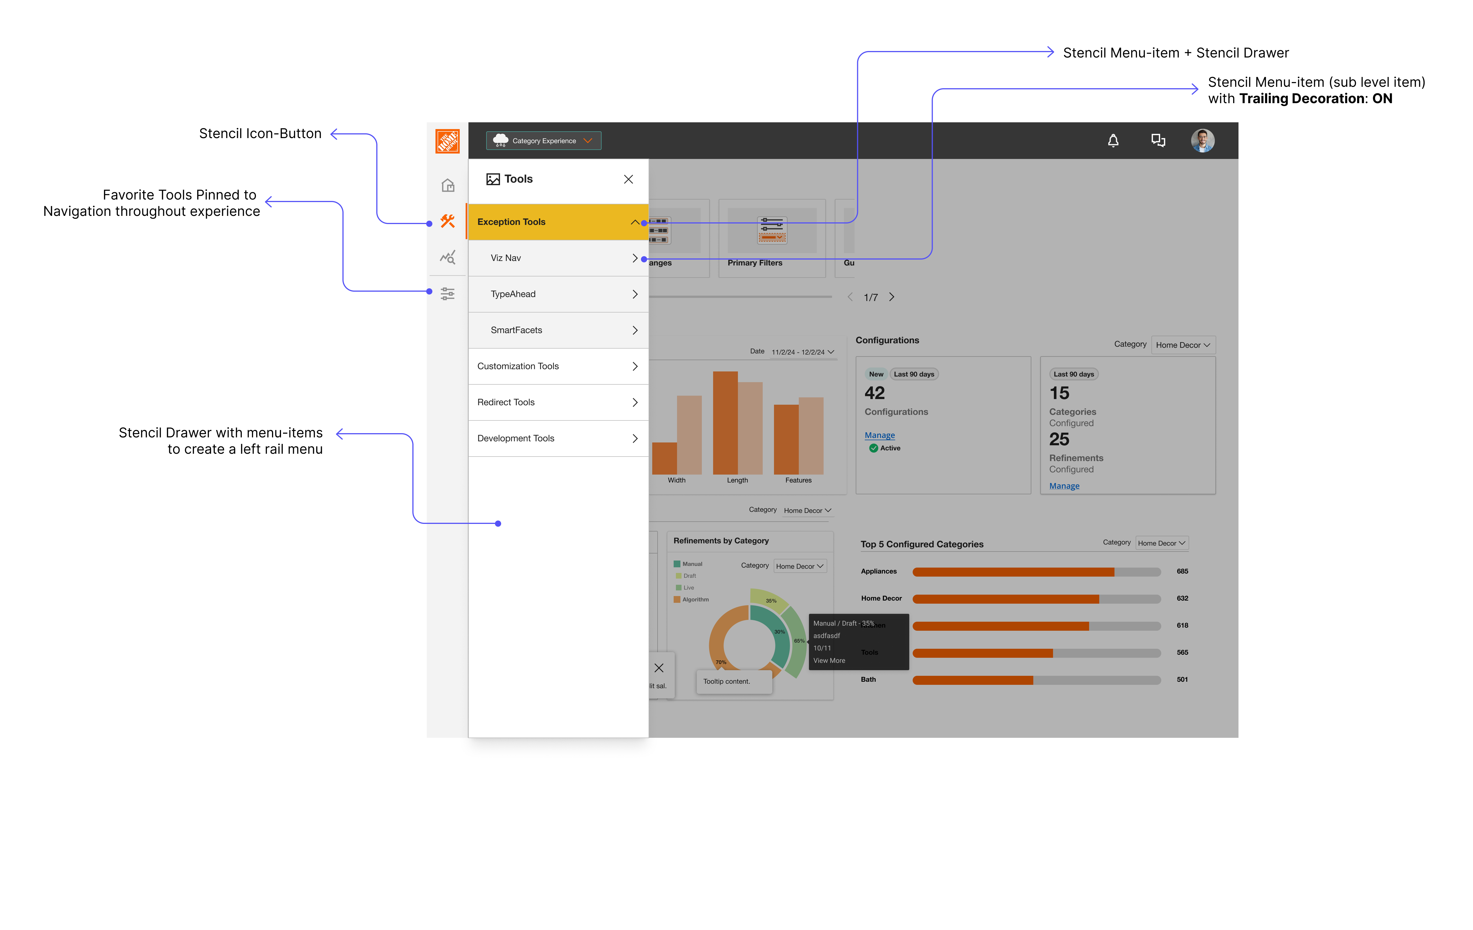Expand Development Tools
Viewport: 1473px width, 930px height.
pyautogui.click(x=558, y=439)
